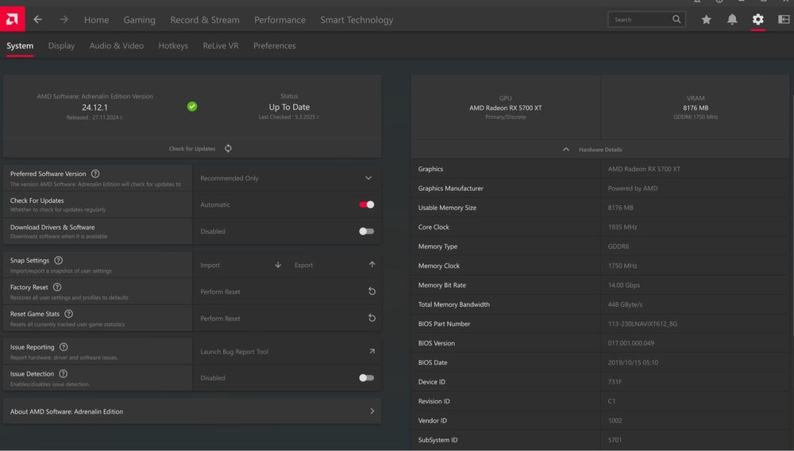Click the Core Clock value 1935 MHz

click(x=622, y=227)
